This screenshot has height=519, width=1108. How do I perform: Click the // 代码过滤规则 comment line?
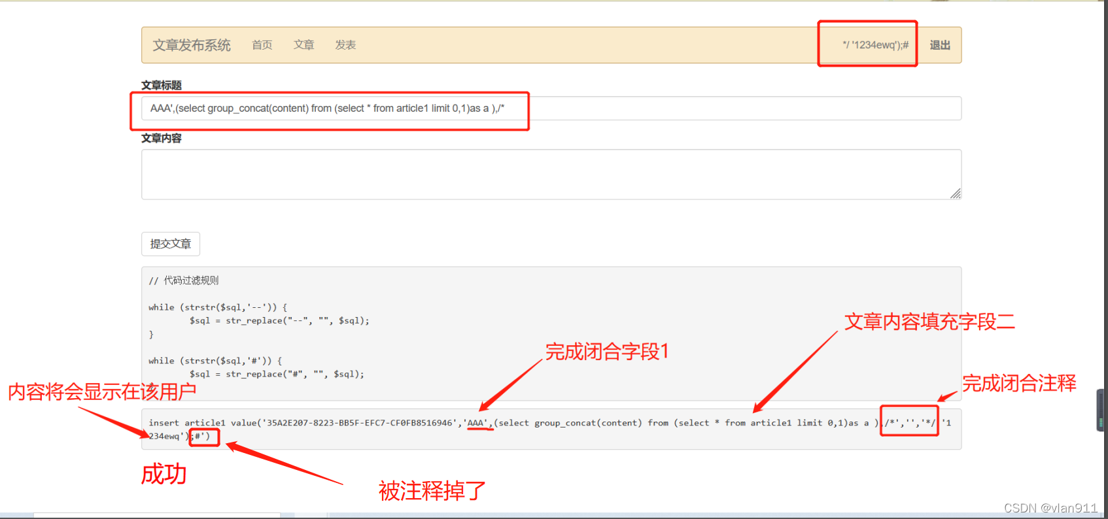[184, 280]
